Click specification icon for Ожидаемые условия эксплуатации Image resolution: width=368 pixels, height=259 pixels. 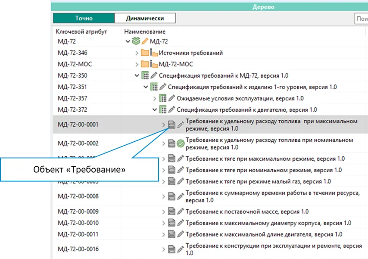pos(163,98)
